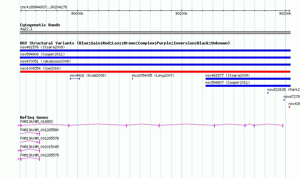Screen dimensions: 300x178
Task: Select the FAM13A NM_001265578 transcript glyph
Action: pos(30,142)
